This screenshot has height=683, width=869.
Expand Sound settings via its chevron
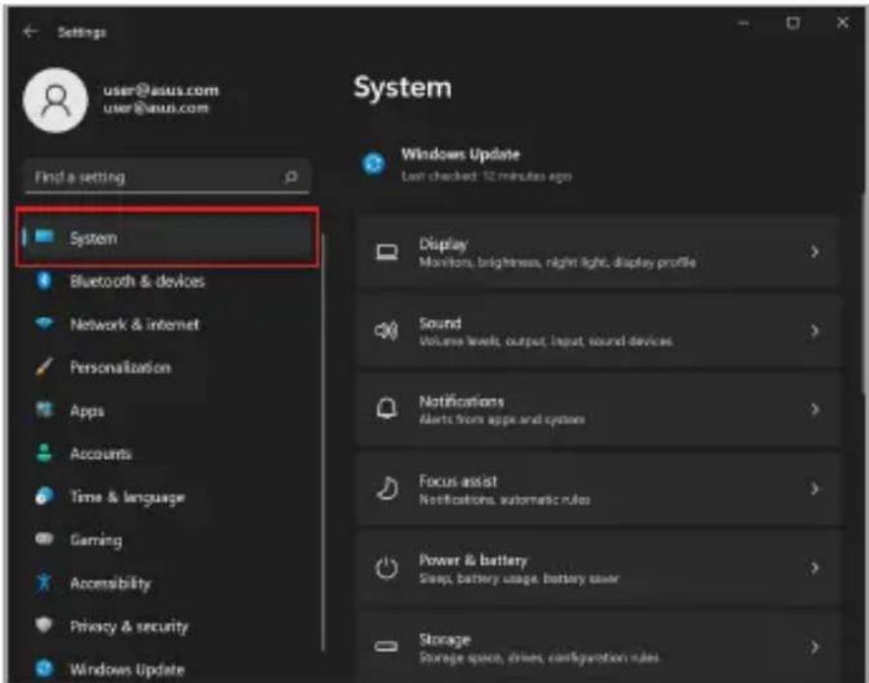814,331
